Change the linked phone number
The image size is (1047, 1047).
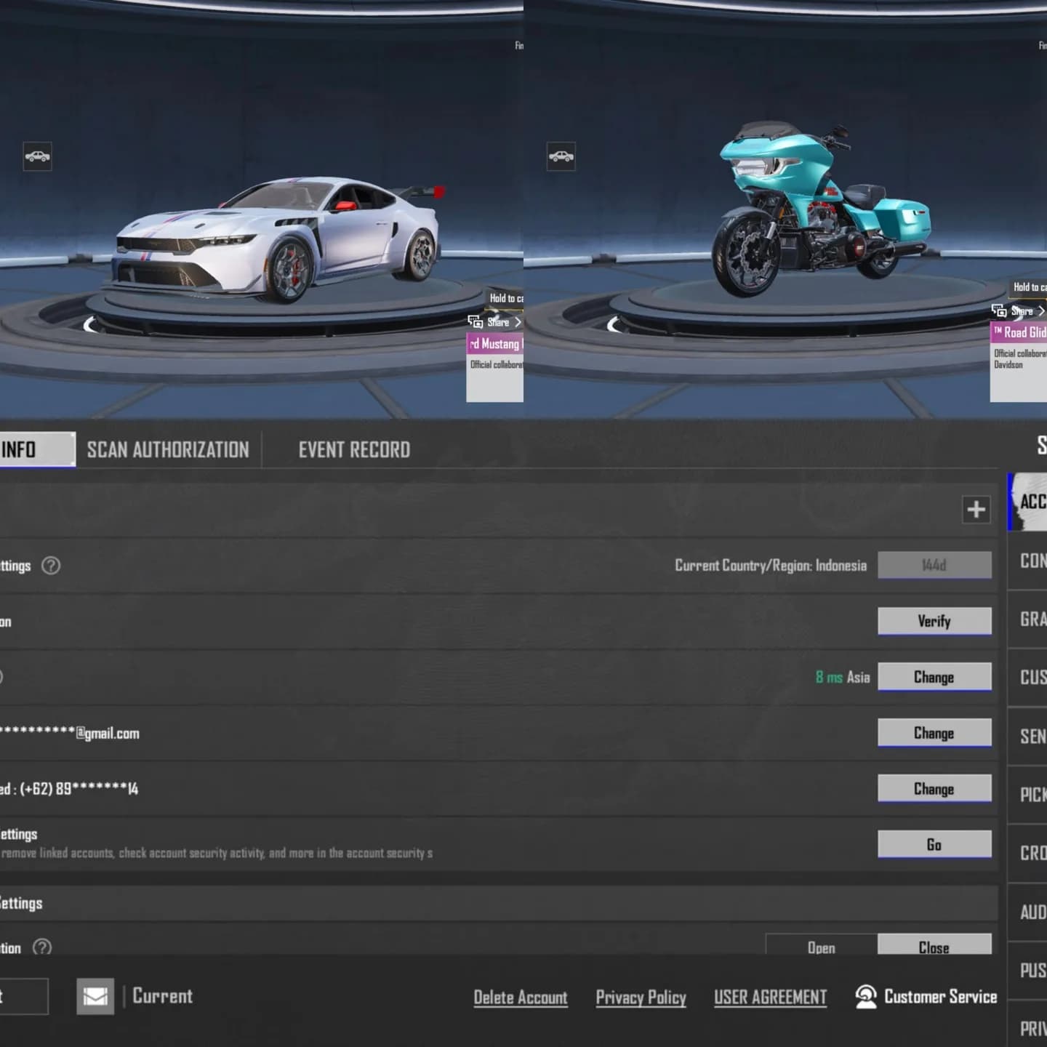[x=934, y=789]
